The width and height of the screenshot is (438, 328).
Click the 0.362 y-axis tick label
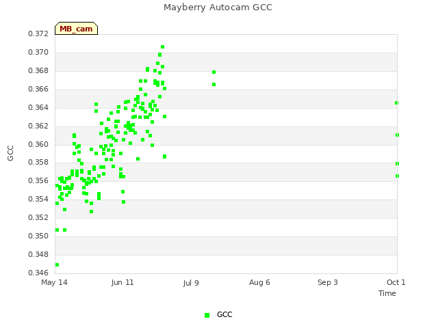pyautogui.click(x=38, y=126)
